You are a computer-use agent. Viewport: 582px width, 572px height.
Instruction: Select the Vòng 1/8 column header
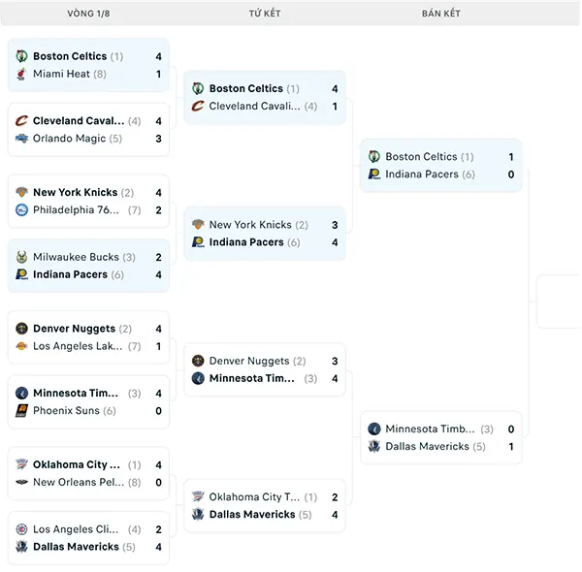point(88,14)
